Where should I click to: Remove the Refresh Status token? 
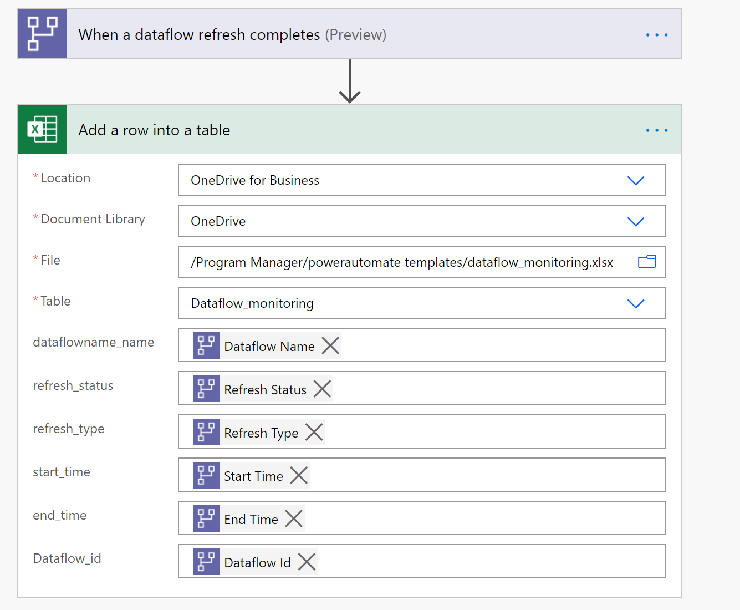322,389
